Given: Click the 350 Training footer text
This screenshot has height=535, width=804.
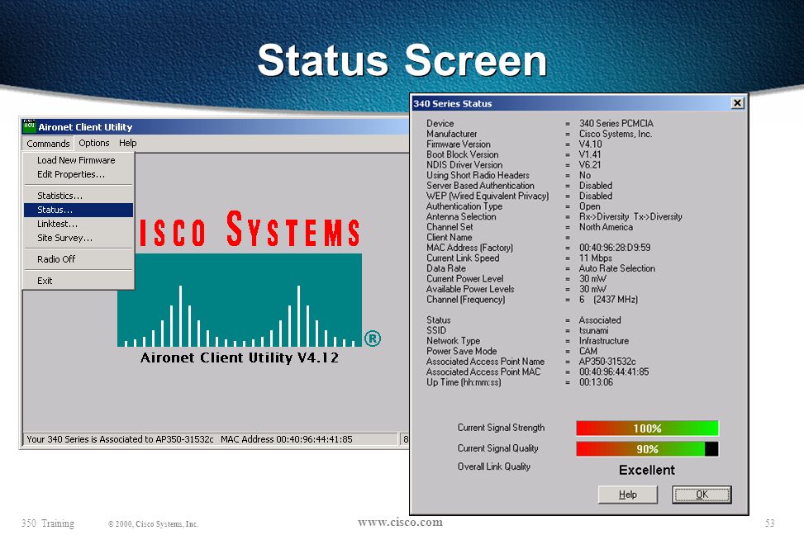Looking at the screenshot, I should tap(48, 523).
